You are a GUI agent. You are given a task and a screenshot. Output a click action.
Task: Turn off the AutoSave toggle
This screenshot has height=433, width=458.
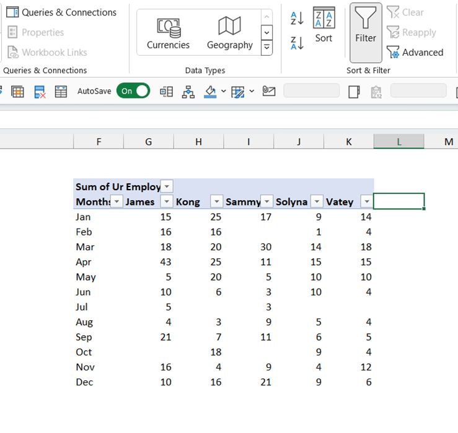click(133, 91)
